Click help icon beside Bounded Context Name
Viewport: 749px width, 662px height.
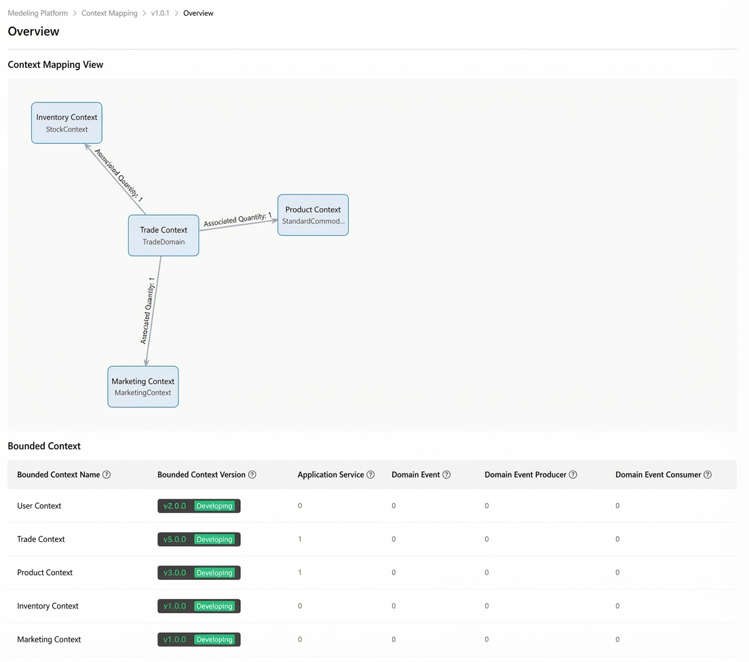(x=107, y=475)
